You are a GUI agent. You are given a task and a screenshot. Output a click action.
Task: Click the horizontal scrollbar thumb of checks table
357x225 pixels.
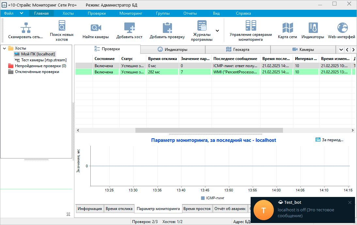(x=209, y=130)
